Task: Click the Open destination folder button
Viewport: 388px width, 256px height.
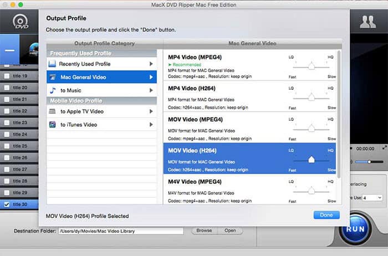Action: pyautogui.click(x=230, y=231)
